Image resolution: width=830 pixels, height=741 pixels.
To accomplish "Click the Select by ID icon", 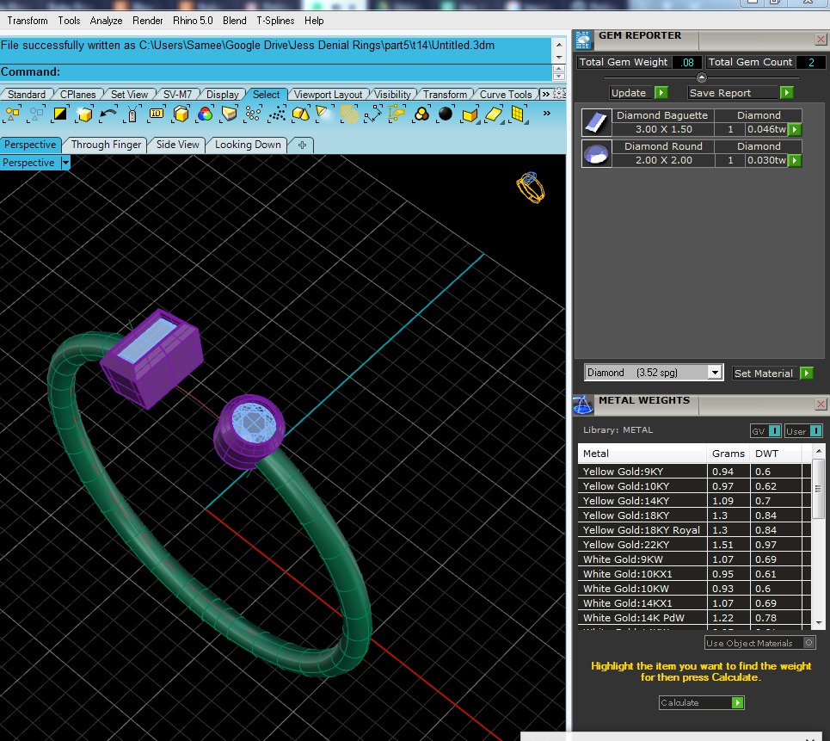I will 157,114.
